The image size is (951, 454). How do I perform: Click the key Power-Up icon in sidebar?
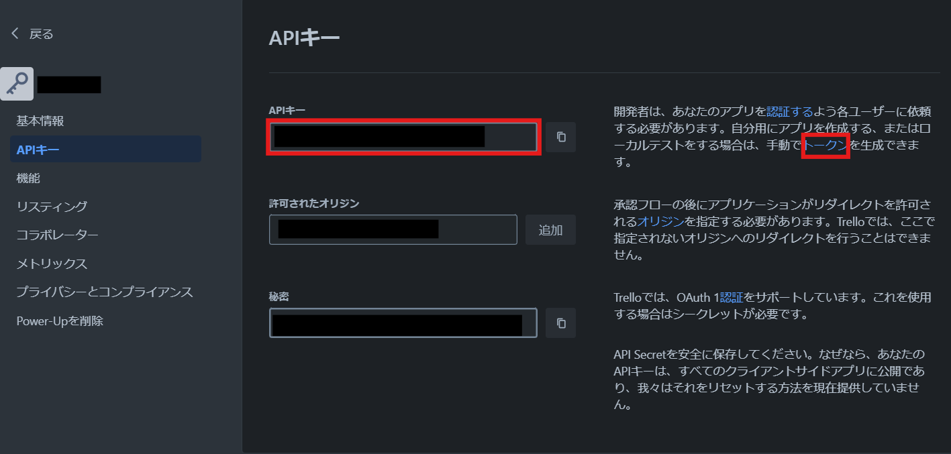coord(17,84)
